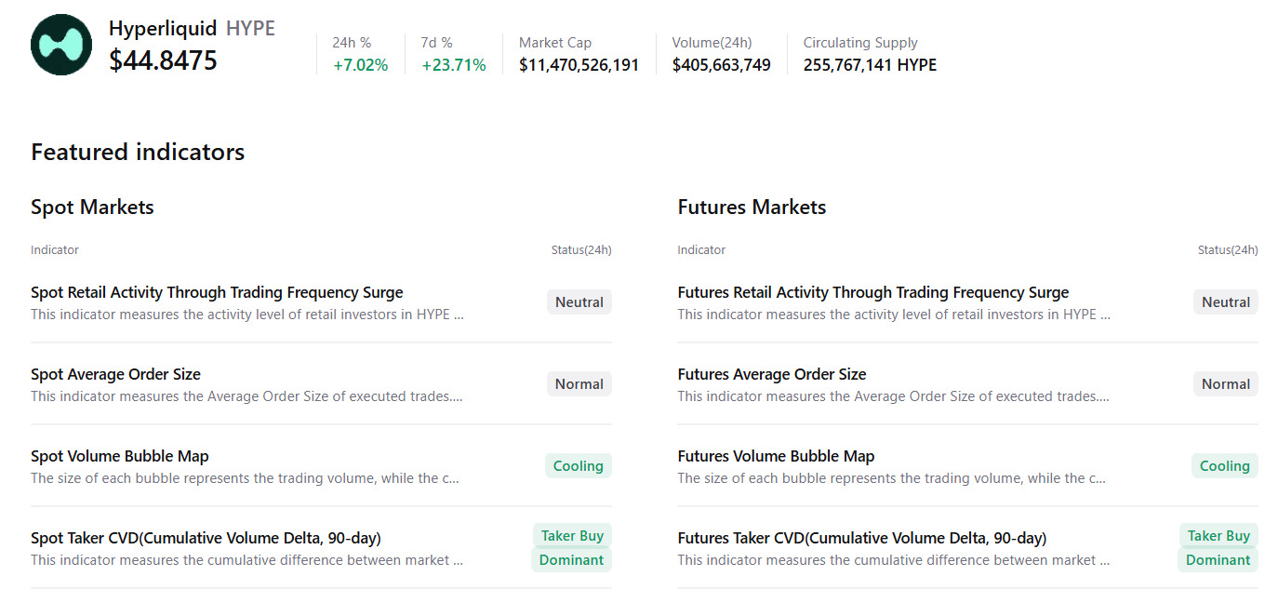This screenshot has height=603, width=1278.
Task: Click Spot Taker Buy Dominant status badge
Action: (x=571, y=548)
